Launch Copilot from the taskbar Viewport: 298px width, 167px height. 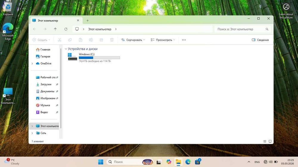coord(169,162)
